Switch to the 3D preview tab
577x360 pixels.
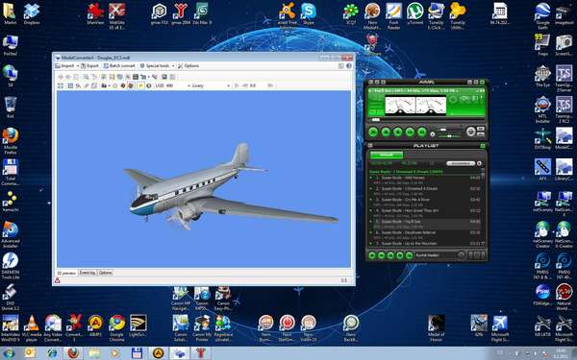click(66, 273)
